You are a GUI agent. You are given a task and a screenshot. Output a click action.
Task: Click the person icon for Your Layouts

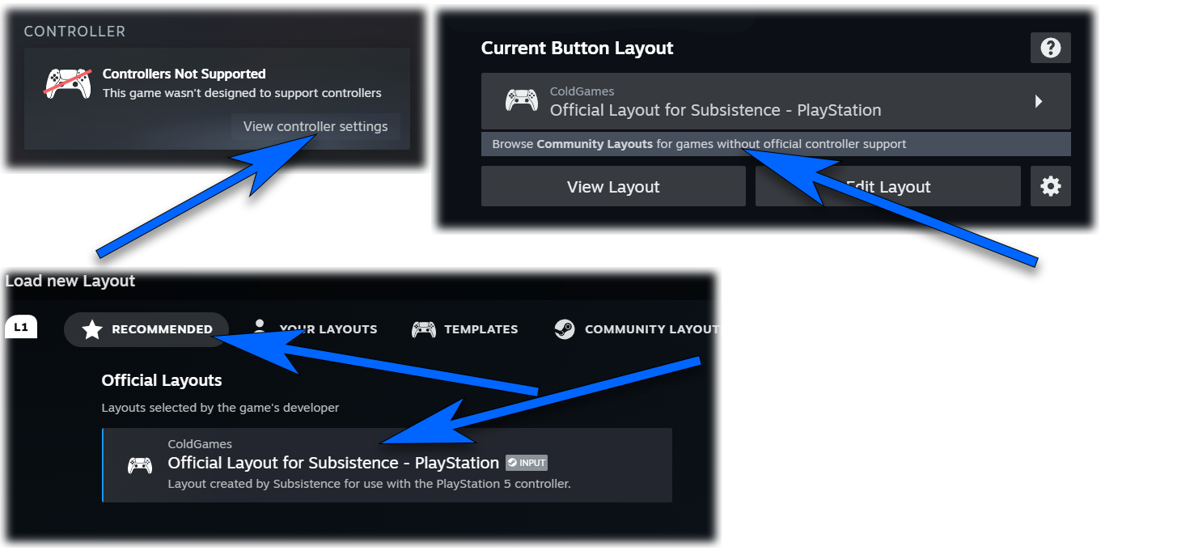(x=260, y=327)
